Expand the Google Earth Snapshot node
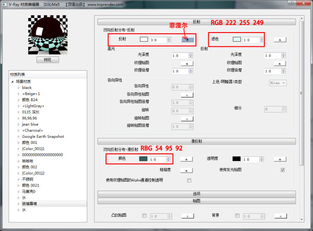Viewport: 313px width, 231px height. pos(19,137)
